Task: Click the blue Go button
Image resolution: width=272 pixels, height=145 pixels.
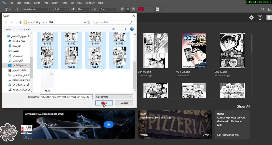Action: coord(109,124)
